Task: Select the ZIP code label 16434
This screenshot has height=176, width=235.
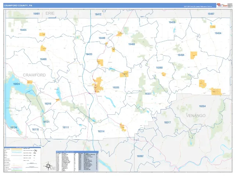Action: click(x=218, y=33)
